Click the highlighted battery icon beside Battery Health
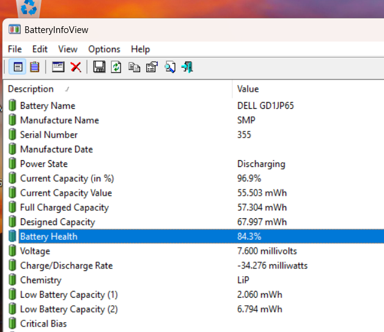This screenshot has width=384, height=332. 12,236
